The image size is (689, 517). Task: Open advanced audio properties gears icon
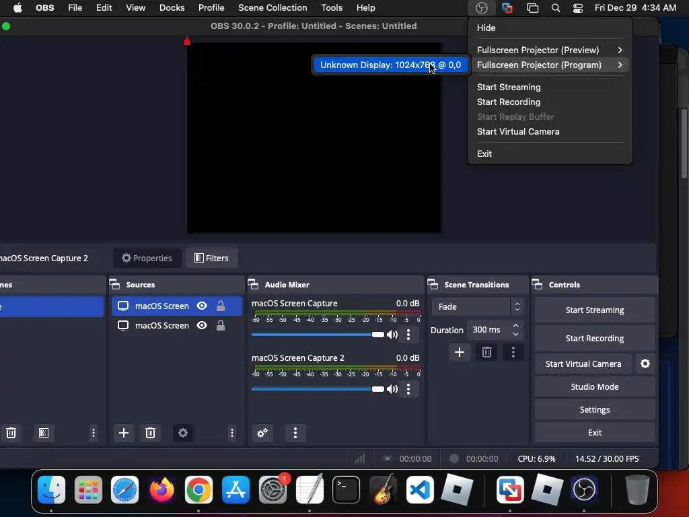coord(262,433)
